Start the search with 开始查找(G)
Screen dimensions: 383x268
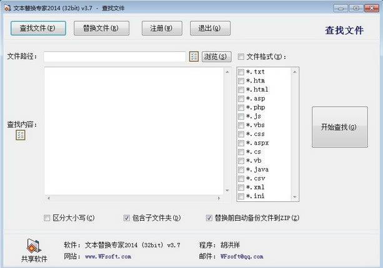coord(339,127)
